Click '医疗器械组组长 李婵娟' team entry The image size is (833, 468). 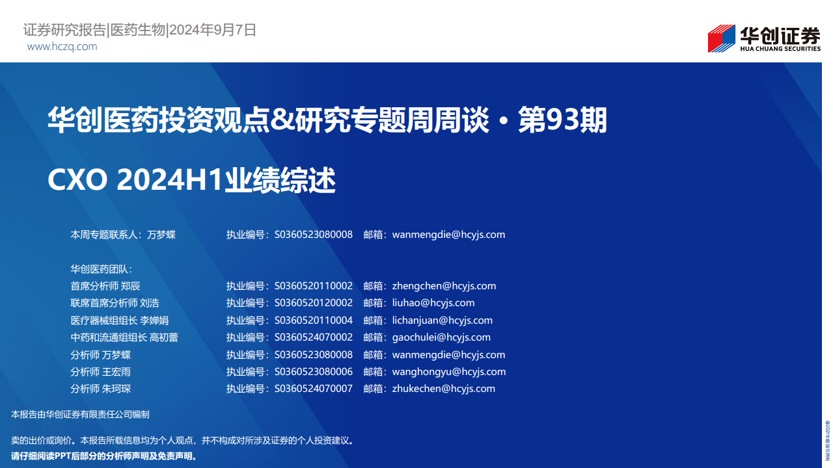(x=120, y=320)
